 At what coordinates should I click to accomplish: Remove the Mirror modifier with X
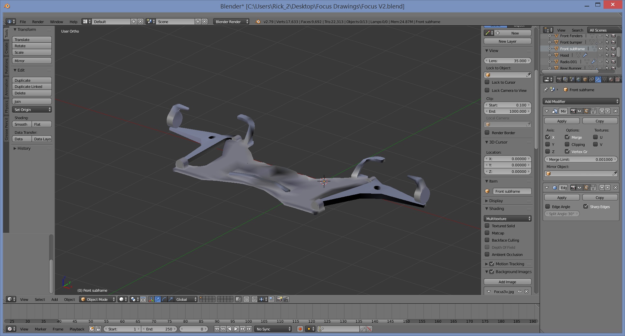point(615,111)
